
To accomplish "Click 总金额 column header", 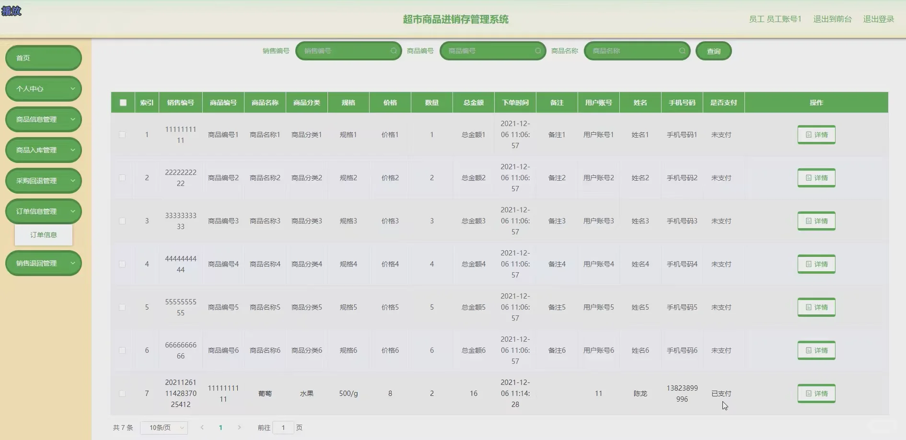I will pyautogui.click(x=474, y=103).
